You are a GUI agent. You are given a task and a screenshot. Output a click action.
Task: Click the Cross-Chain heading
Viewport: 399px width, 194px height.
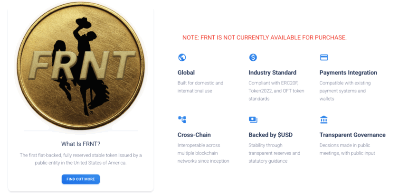click(x=194, y=135)
